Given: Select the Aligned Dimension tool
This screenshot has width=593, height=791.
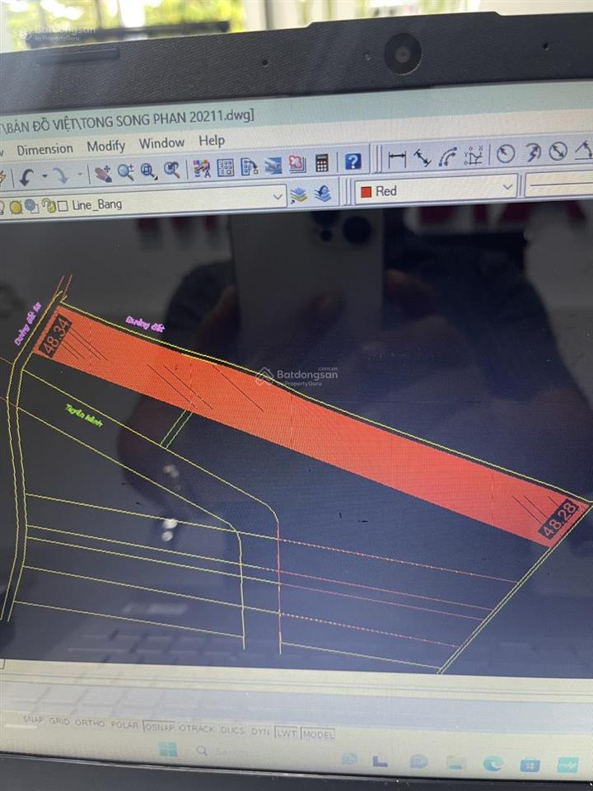Looking at the screenshot, I should (x=422, y=159).
